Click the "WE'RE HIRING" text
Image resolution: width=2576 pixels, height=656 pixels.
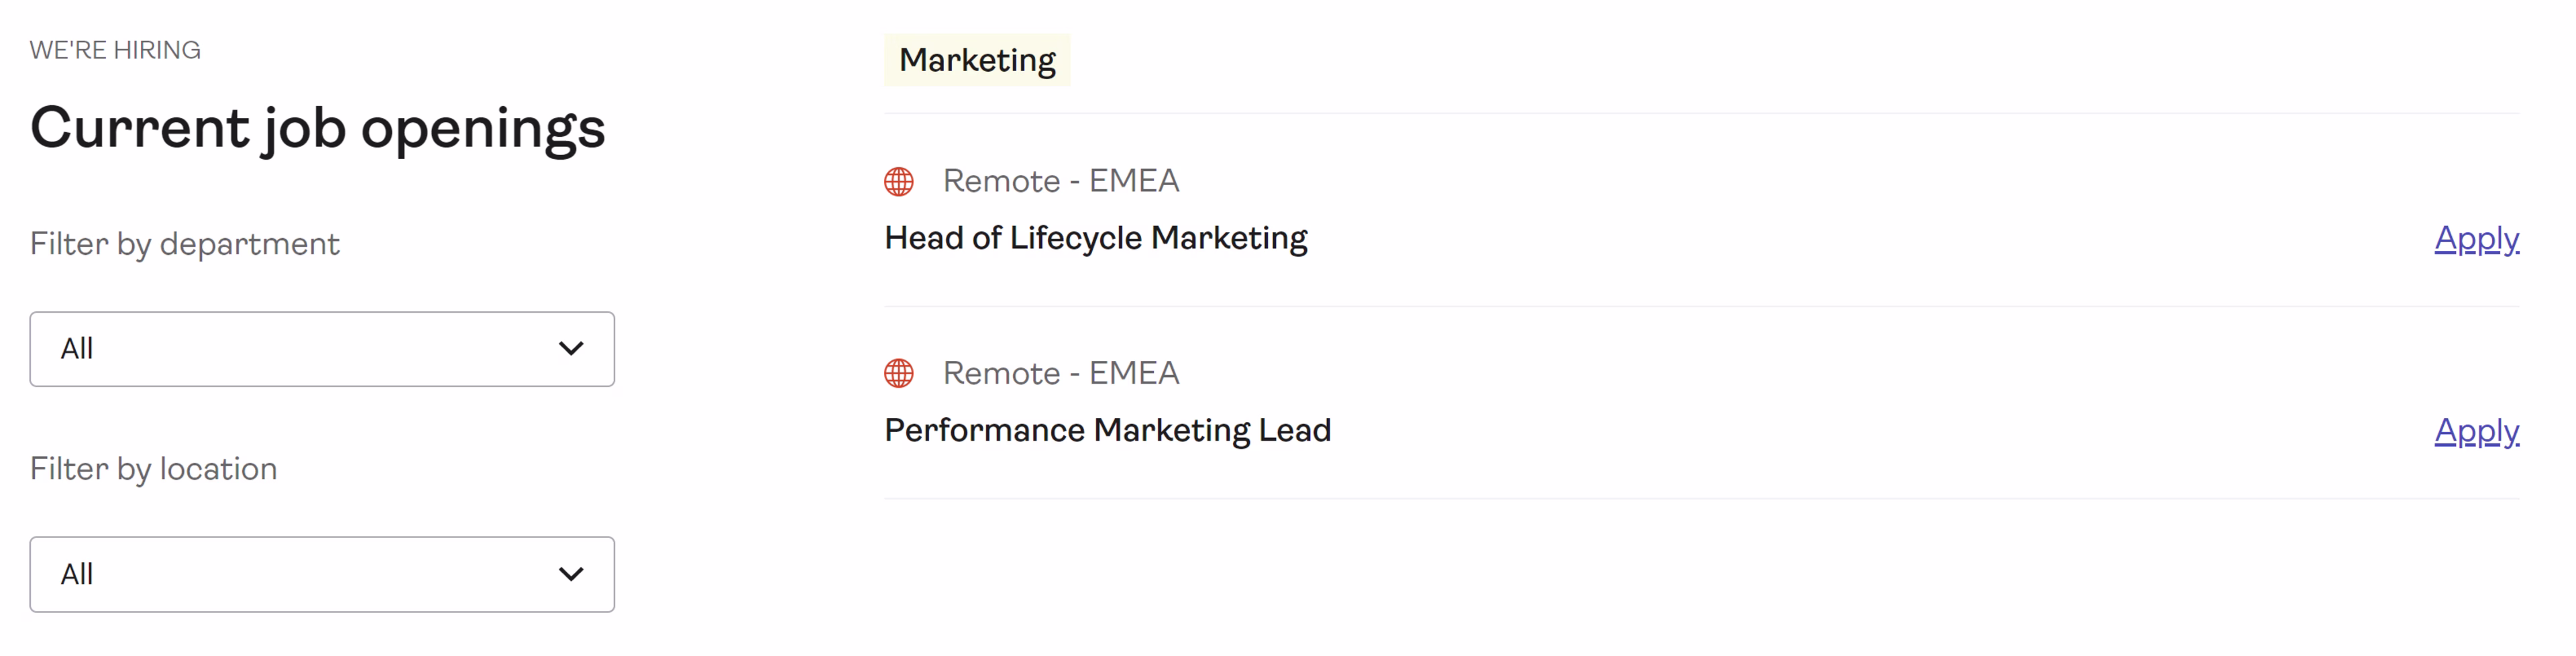click(115, 50)
